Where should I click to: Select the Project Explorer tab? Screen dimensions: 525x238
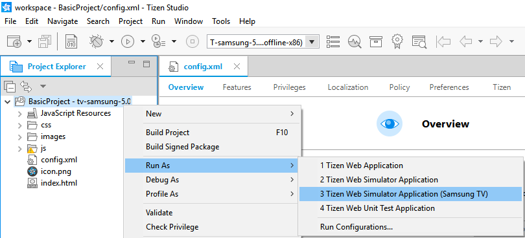point(56,67)
